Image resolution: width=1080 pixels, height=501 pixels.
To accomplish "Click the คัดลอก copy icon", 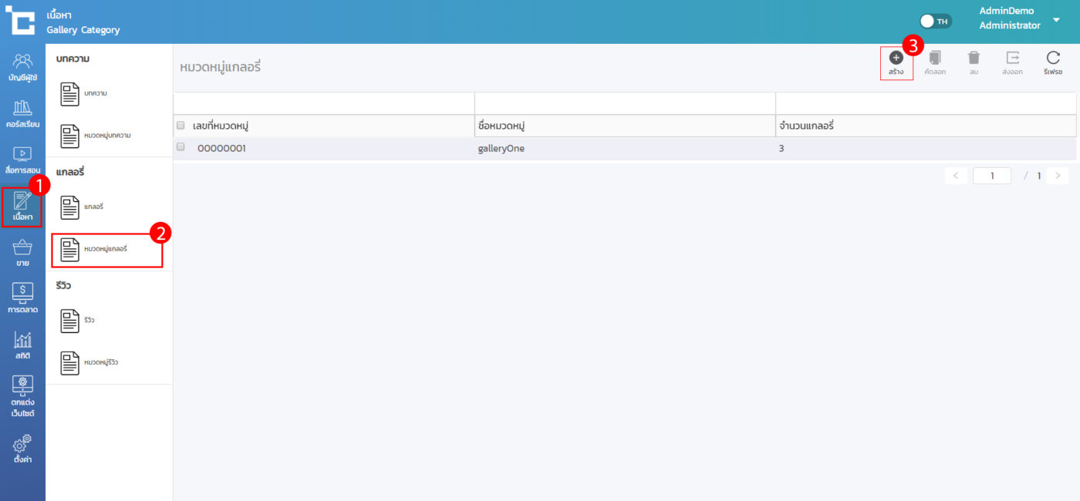I will point(935,58).
